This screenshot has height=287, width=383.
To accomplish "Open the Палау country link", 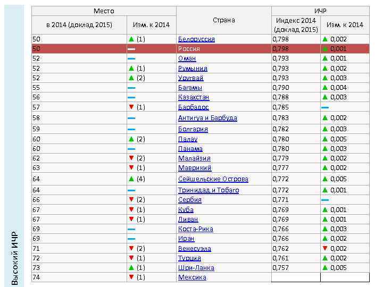I will point(188,139).
